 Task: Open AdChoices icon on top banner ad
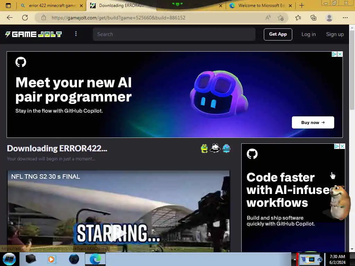334,54
